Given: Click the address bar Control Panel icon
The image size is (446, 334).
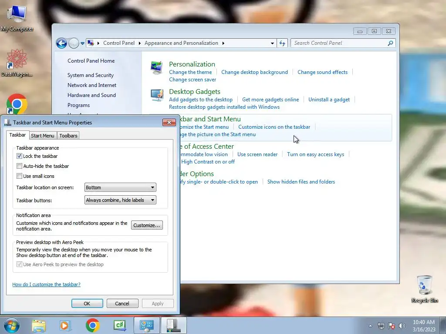Looking at the screenshot, I should 91,43.
